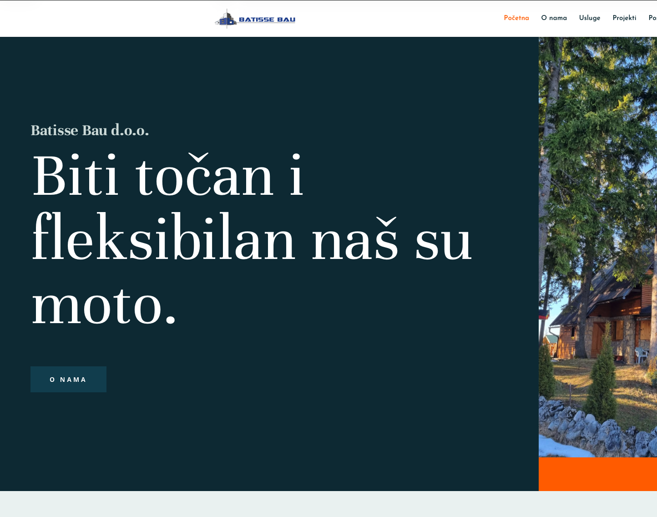Click the white header bar area
The width and height of the screenshot is (657, 517).
coord(387,18)
